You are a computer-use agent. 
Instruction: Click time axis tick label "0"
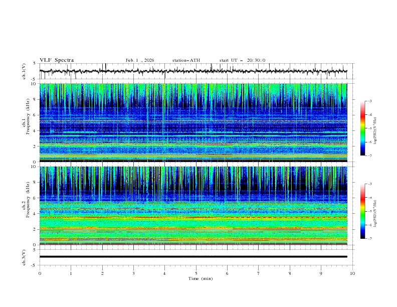pos(40,273)
